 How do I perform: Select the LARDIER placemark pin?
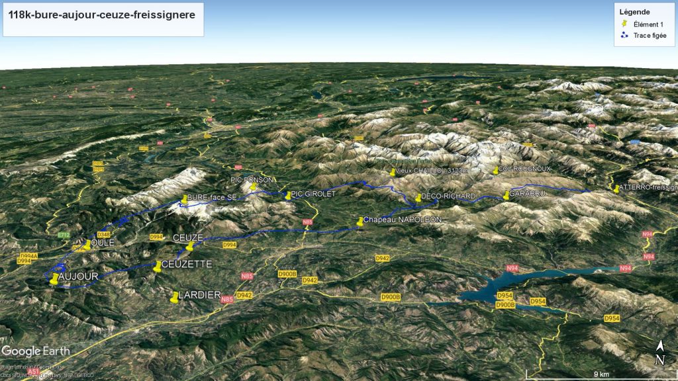(175, 298)
